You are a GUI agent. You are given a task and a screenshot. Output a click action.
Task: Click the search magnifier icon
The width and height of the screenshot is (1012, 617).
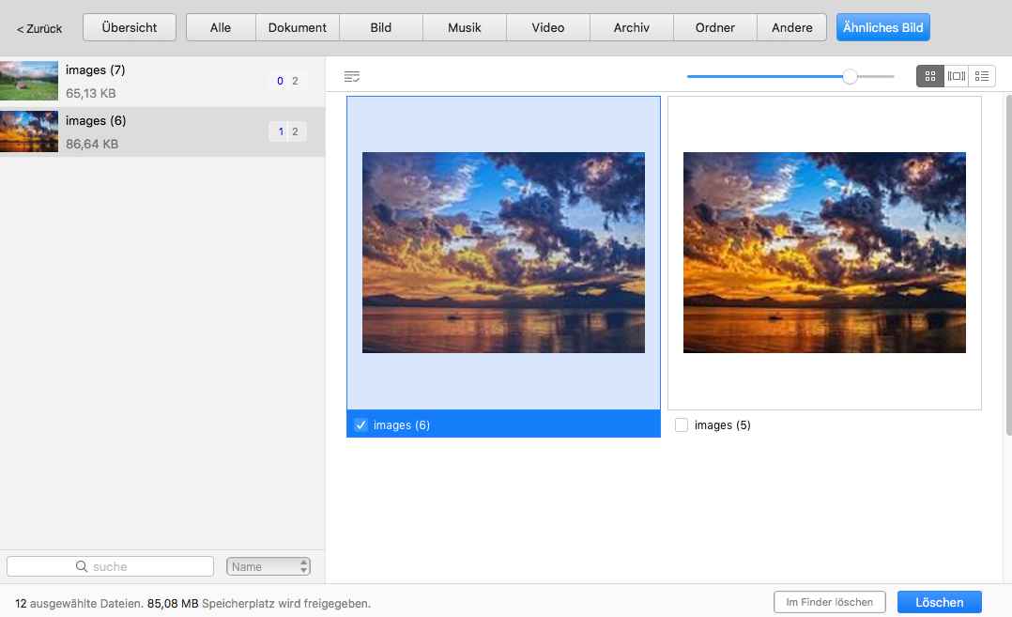[82, 566]
